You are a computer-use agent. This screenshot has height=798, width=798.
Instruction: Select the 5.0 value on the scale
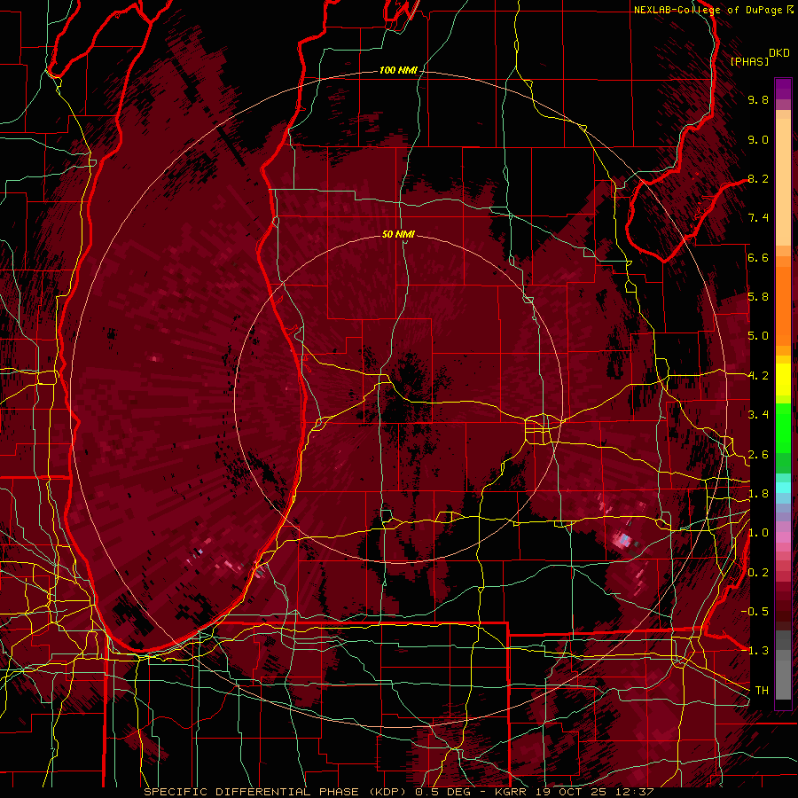[x=758, y=336]
